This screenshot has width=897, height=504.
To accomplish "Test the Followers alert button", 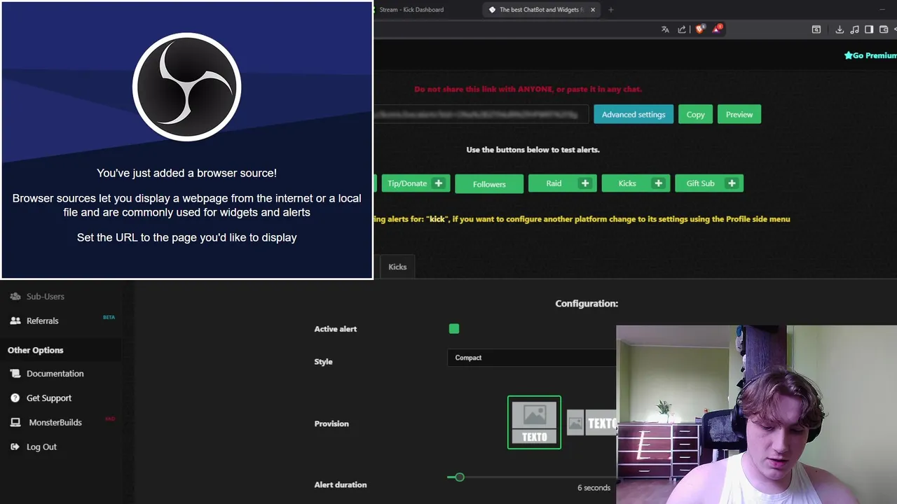I will pos(489,184).
